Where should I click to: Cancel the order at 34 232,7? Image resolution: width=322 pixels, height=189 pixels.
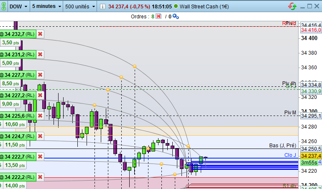pos(40,34)
